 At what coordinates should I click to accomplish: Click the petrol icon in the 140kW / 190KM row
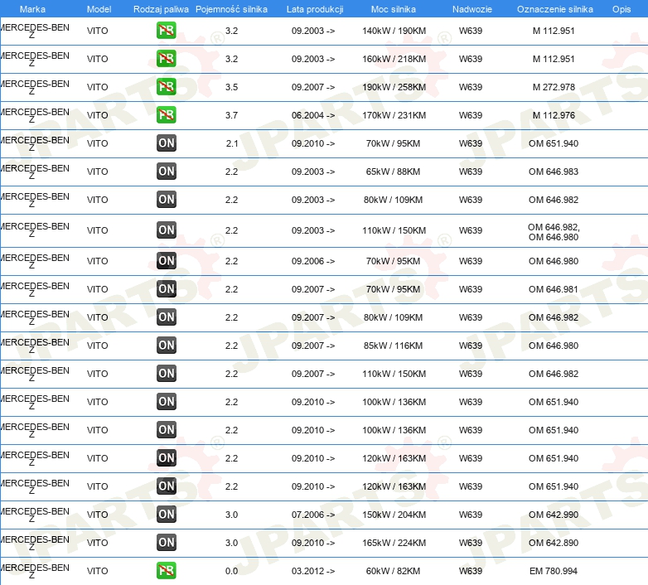(x=166, y=31)
